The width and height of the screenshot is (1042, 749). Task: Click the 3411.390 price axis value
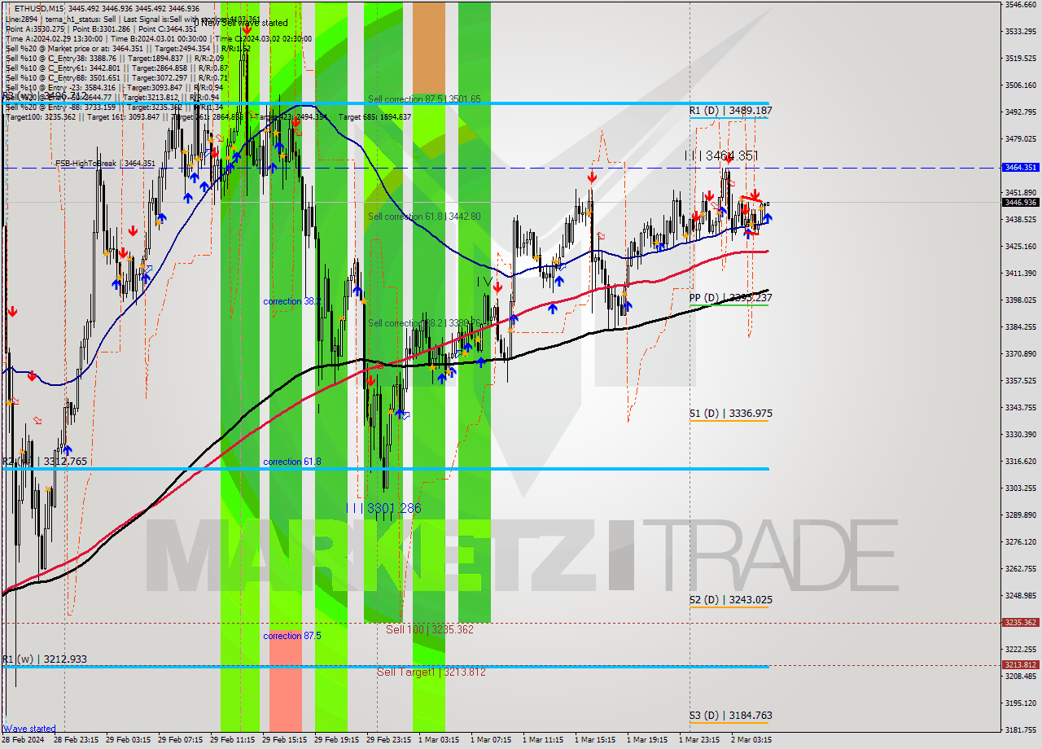coord(1021,274)
